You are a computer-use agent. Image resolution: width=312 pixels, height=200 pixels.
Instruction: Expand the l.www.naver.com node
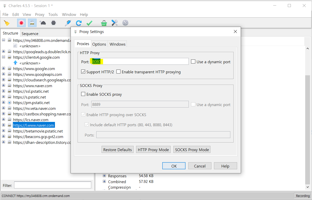4,125
